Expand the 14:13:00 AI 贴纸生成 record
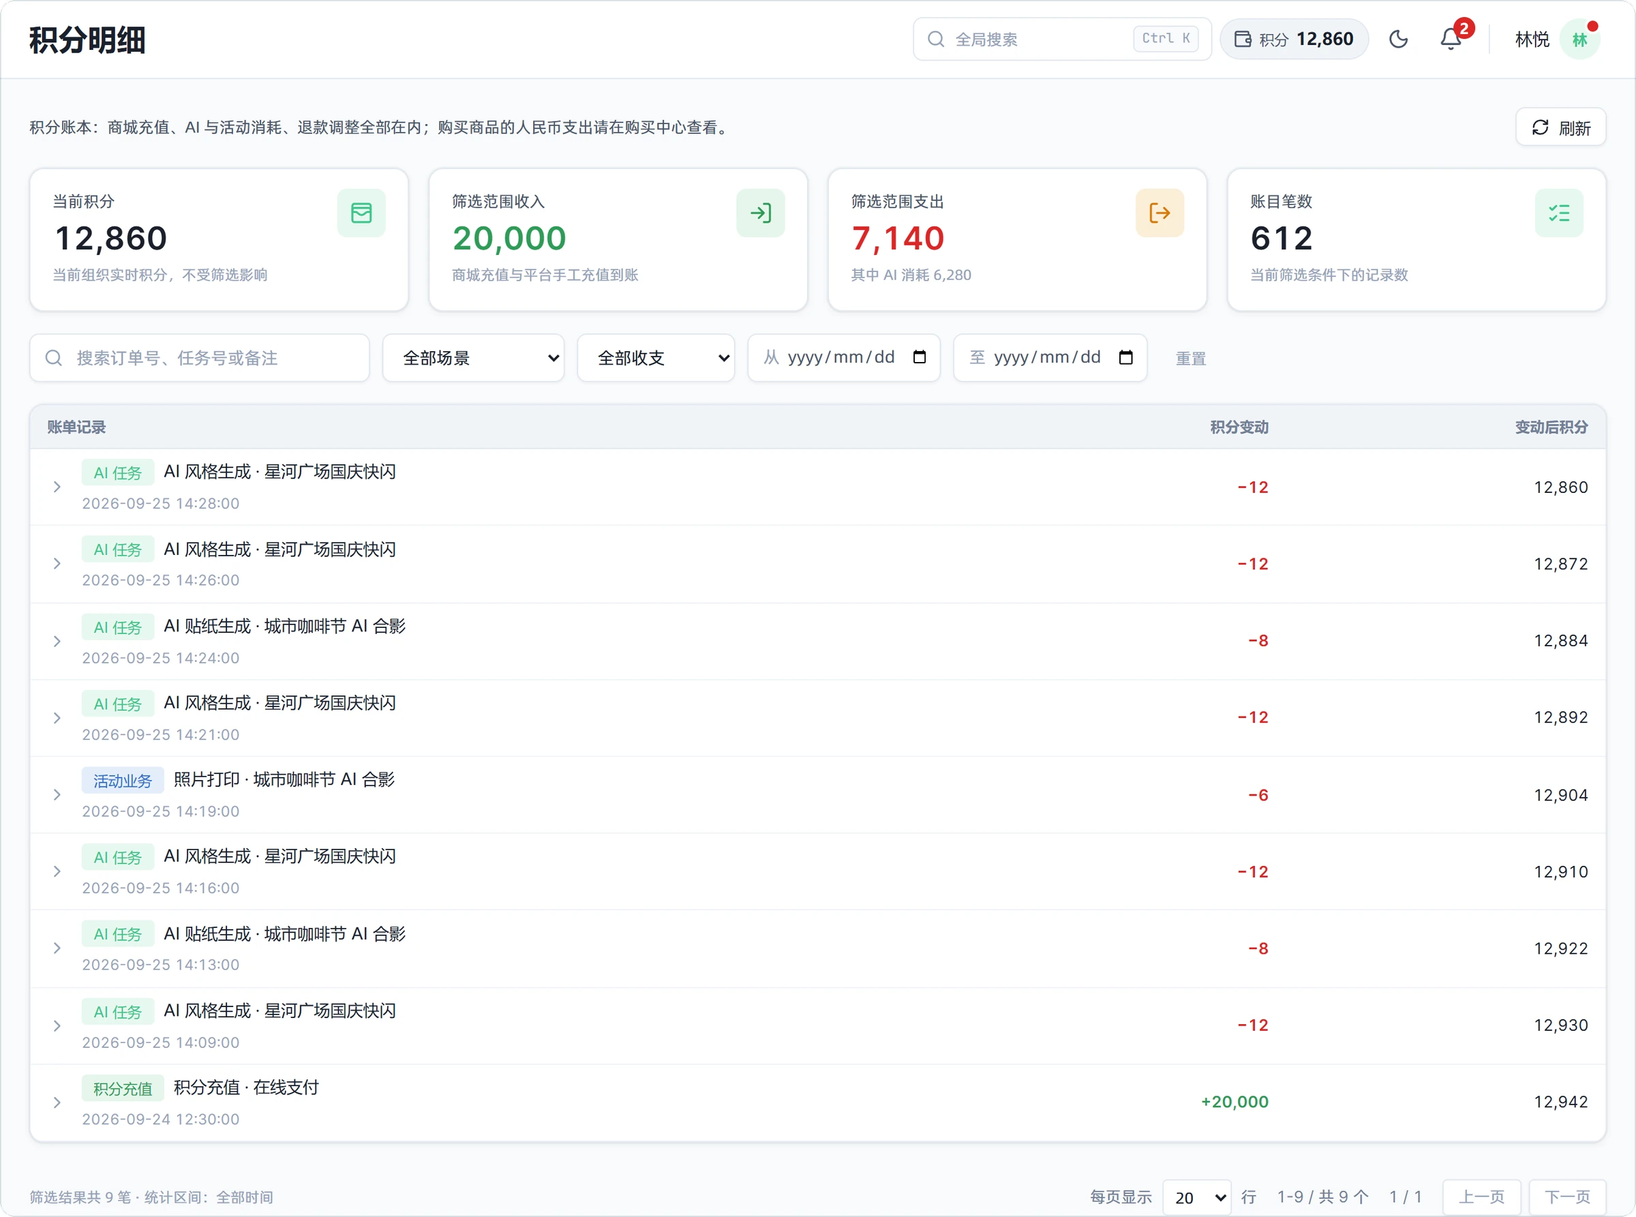The height and width of the screenshot is (1217, 1636). pyautogui.click(x=57, y=948)
